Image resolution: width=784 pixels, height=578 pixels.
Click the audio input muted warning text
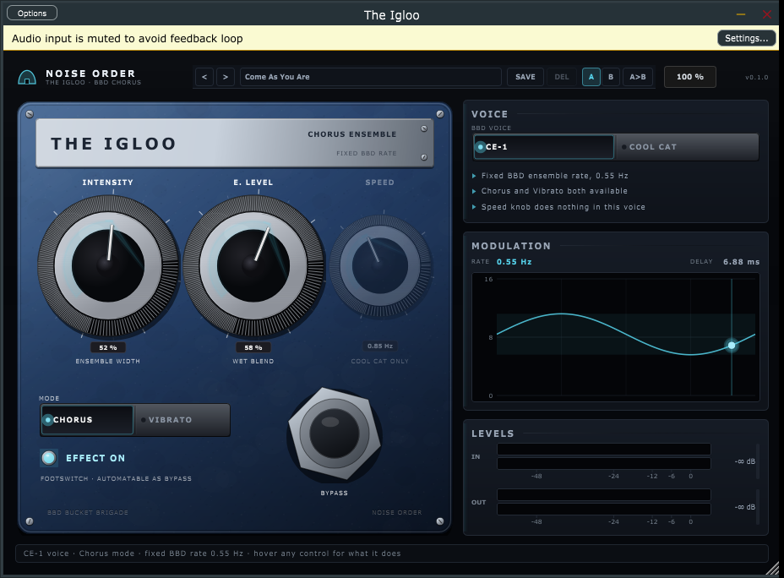(x=127, y=39)
